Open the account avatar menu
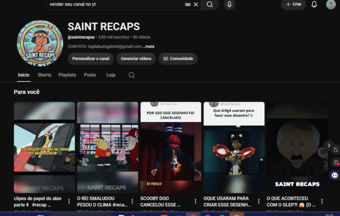Screen dimensions: 340x216 [x=331, y=4]
